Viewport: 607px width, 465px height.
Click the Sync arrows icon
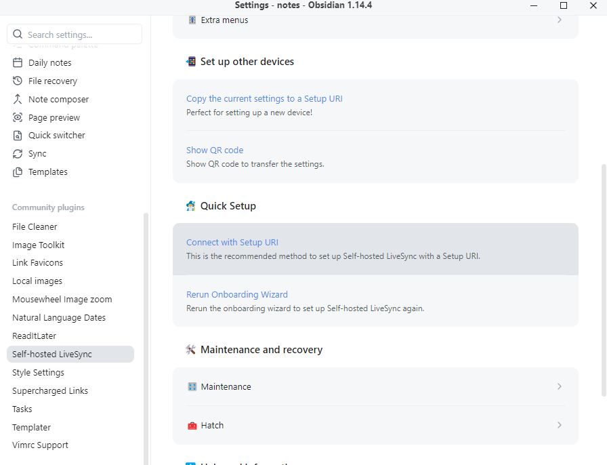(18, 154)
